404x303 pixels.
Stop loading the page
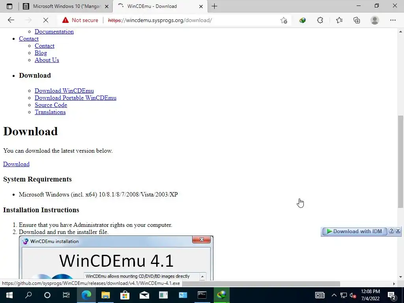click(46, 20)
